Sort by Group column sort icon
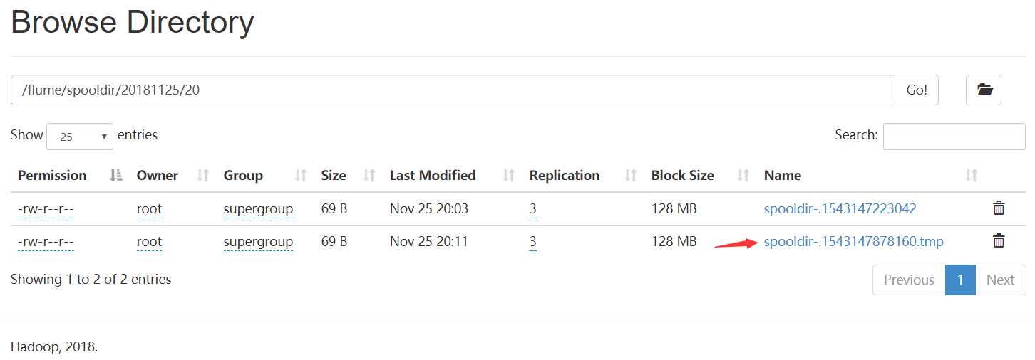 coord(301,175)
